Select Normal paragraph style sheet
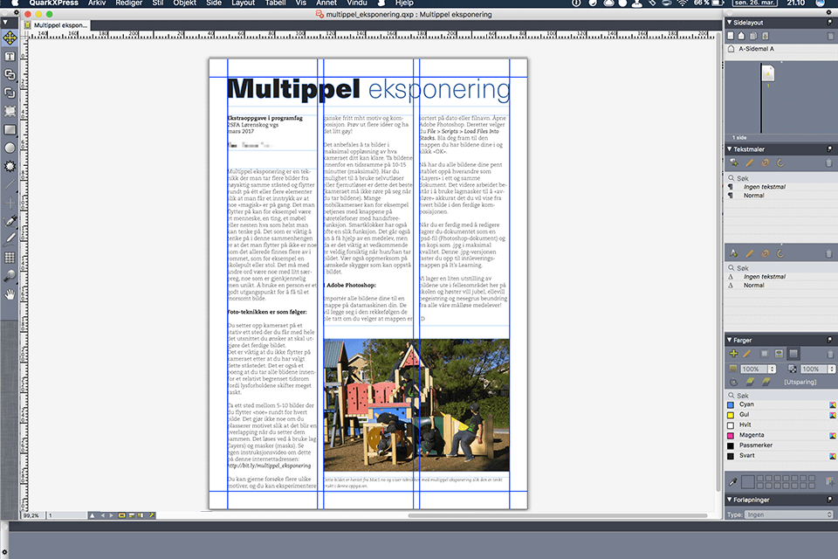The image size is (838, 559). pyautogui.click(x=753, y=196)
